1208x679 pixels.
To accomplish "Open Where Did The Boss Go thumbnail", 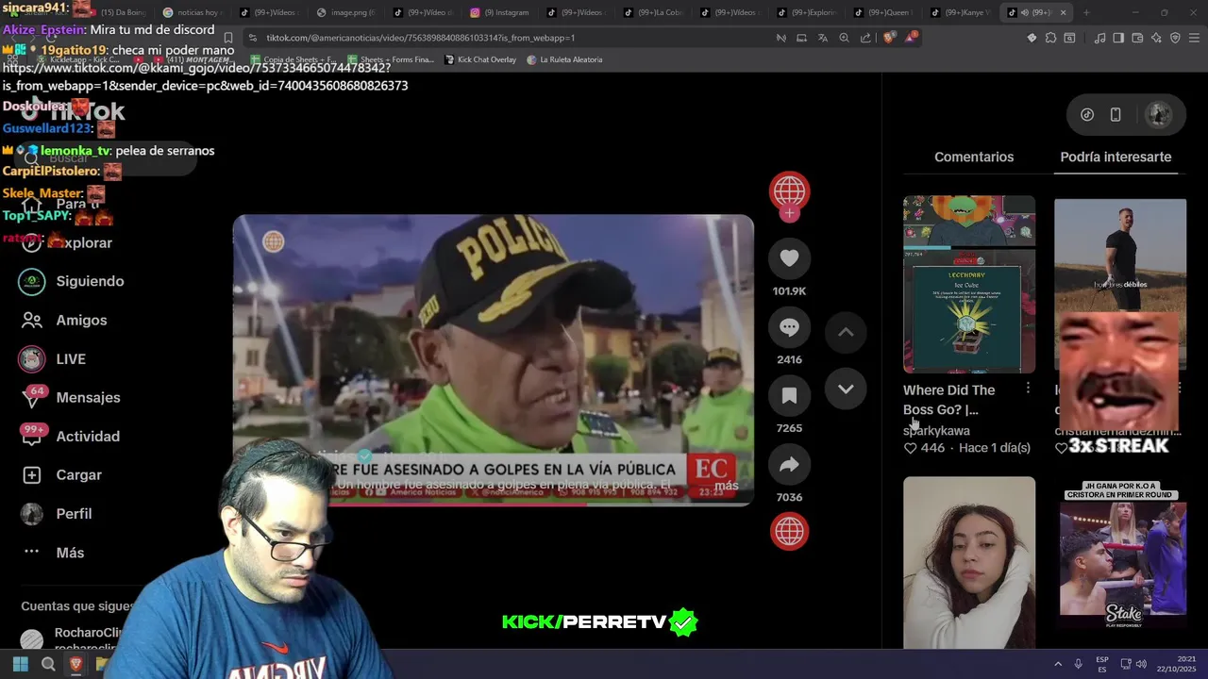I will click(x=969, y=284).
